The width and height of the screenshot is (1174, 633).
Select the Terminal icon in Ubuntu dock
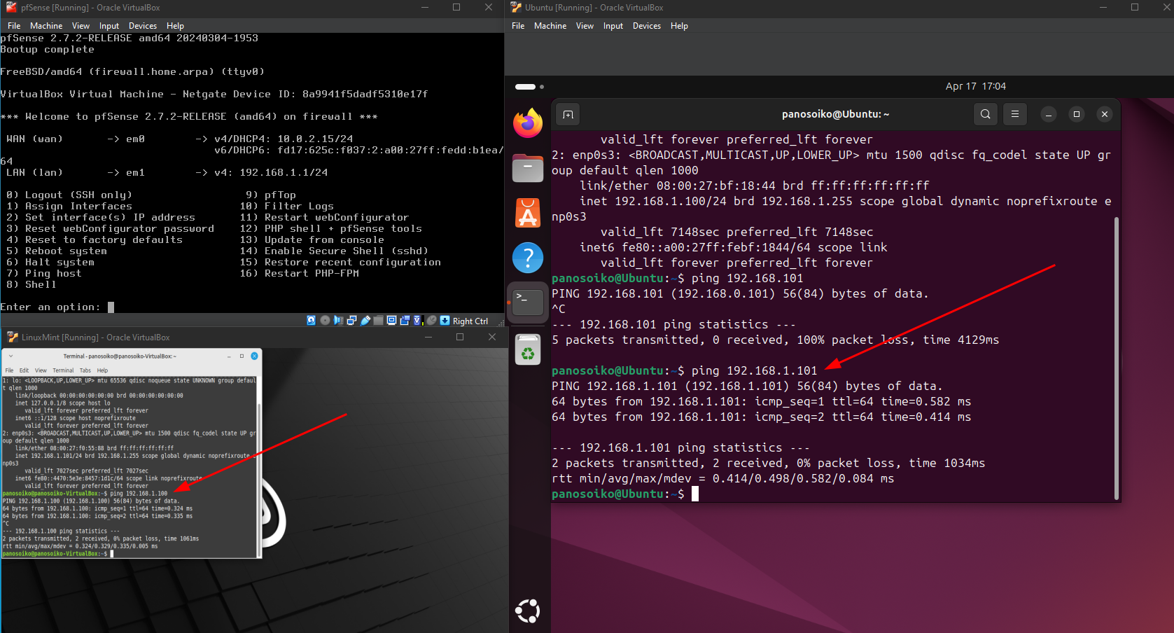point(528,302)
